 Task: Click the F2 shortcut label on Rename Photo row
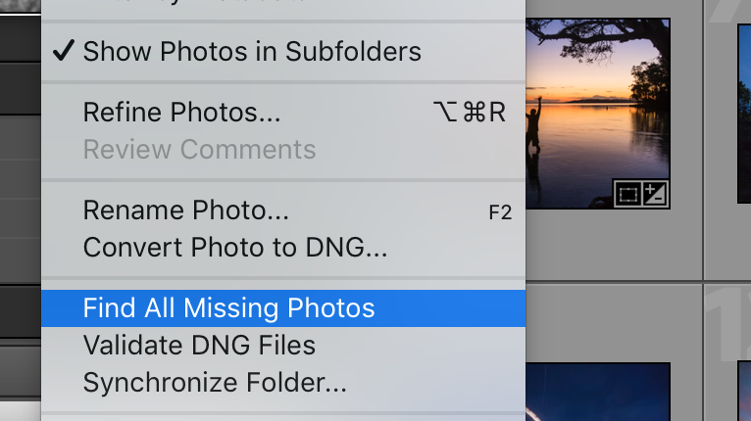[x=500, y=212]
